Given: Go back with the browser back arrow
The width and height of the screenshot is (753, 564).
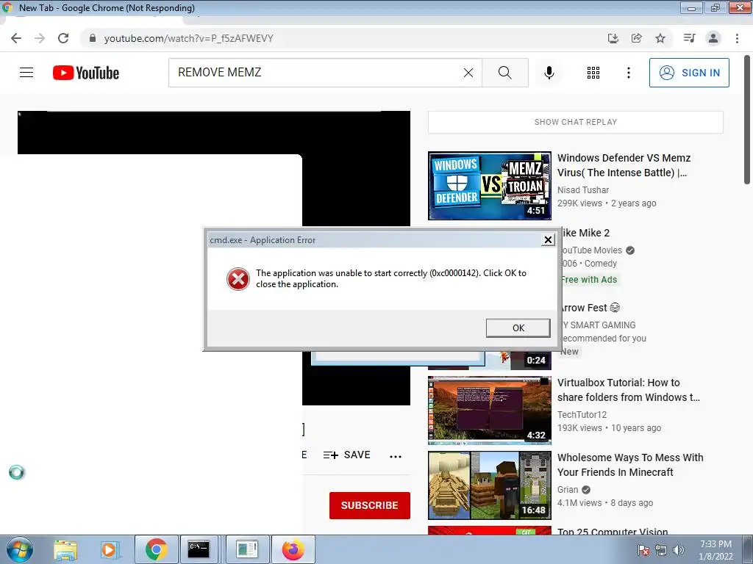Looking at the screenshot, I should [x=16, y=38].
